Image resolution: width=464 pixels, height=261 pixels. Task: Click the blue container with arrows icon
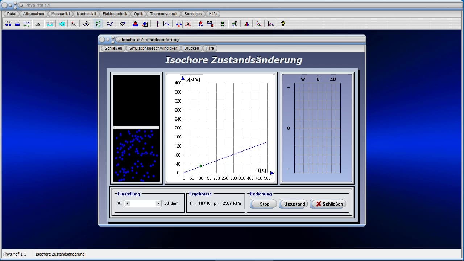pos(50,24)
